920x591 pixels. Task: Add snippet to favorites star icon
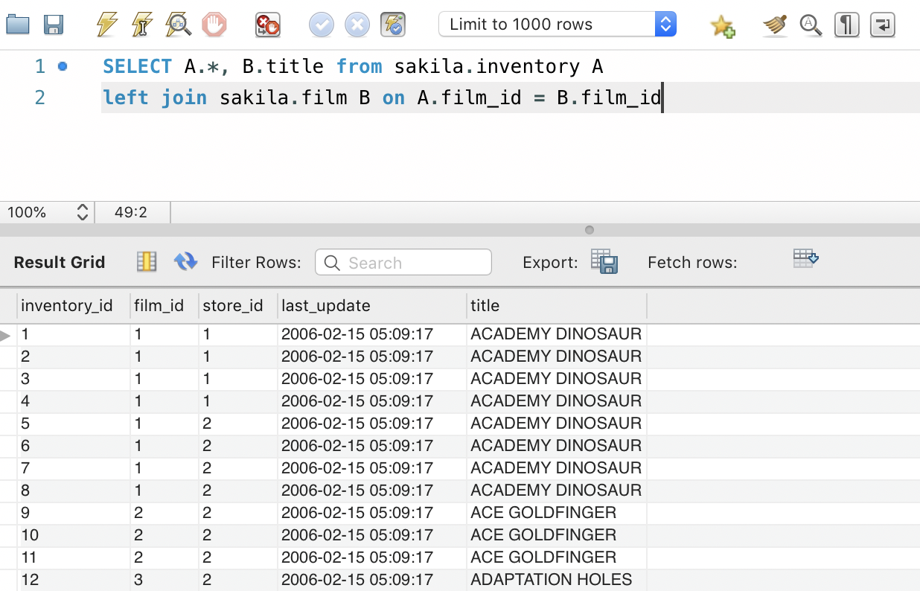[x=722, y=27]
